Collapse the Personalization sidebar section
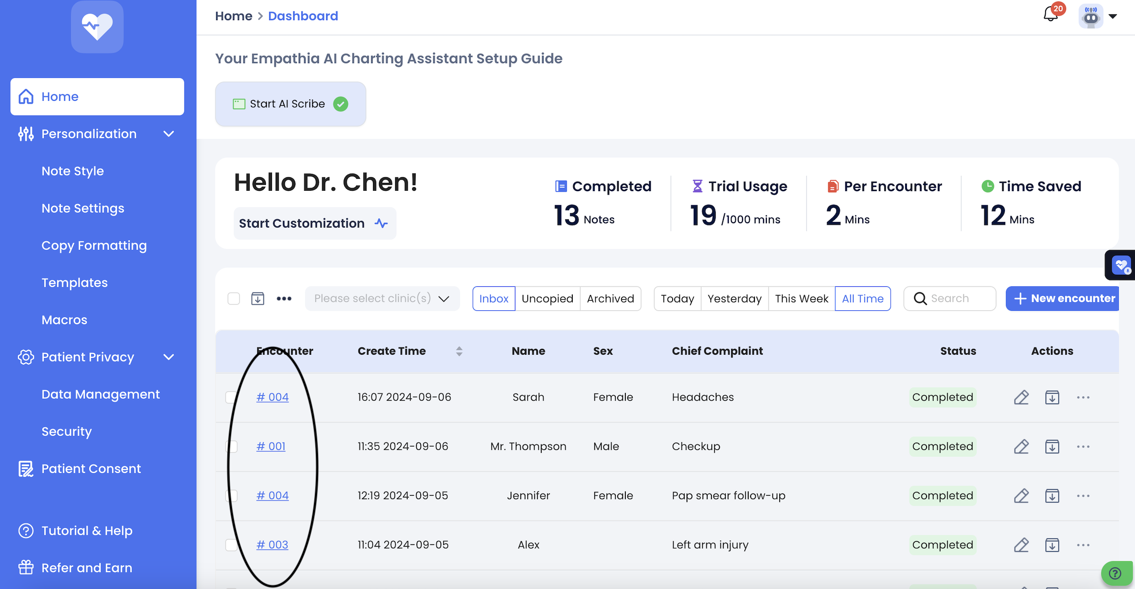This screenshot has height=589, width=1135. point(168,134)
